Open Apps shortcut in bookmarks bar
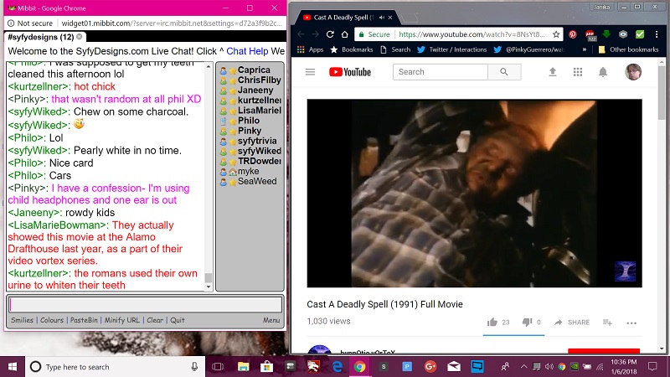Image resolution: width=670 pixels, height=377 pixels. (310, 49)
